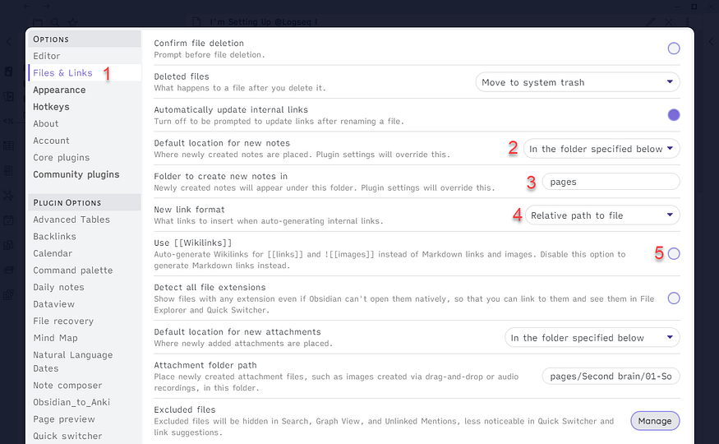Enable the Confirm file deletion toggle
This screenshot has width=719, height=444.
[674, 49]
